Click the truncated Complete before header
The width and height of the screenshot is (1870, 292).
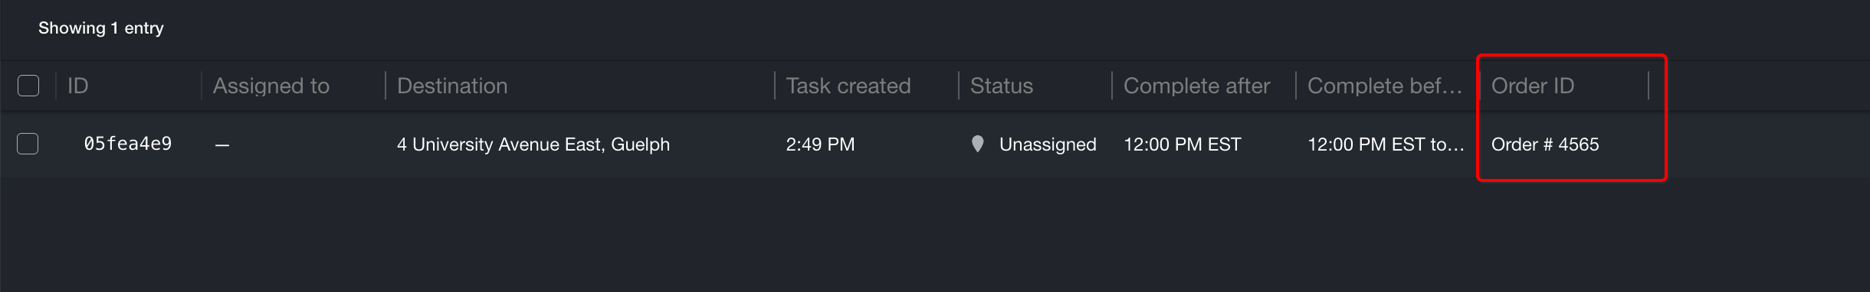(1384, 86)
